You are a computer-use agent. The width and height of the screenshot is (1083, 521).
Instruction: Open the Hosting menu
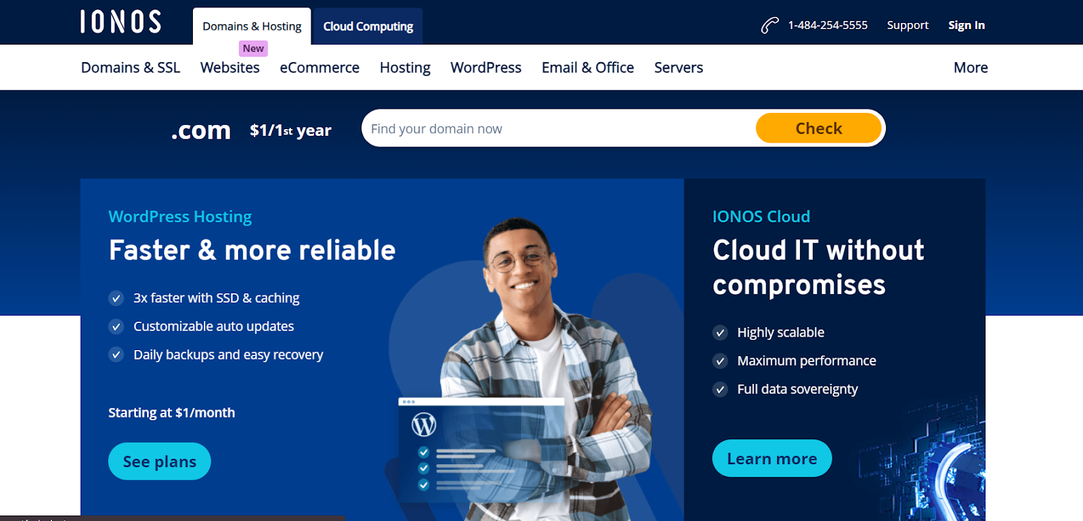point(405,68)
